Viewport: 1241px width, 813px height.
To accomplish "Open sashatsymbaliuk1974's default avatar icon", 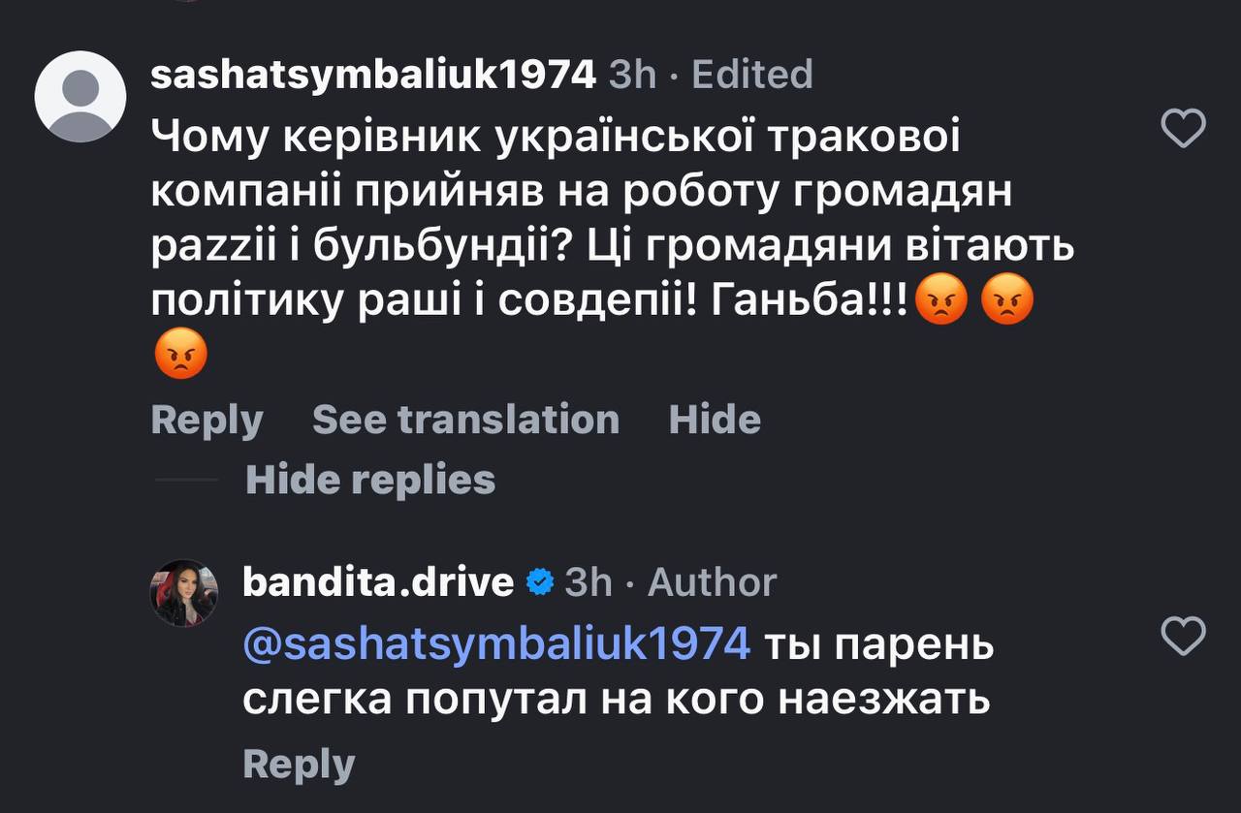I will click(80, 97).
